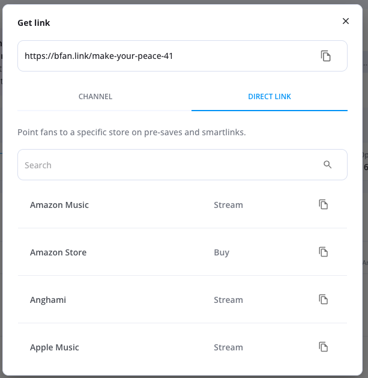Pick the Apple Music store entry
The height and width of the screenshot is (378, 368).
[55, 347]
